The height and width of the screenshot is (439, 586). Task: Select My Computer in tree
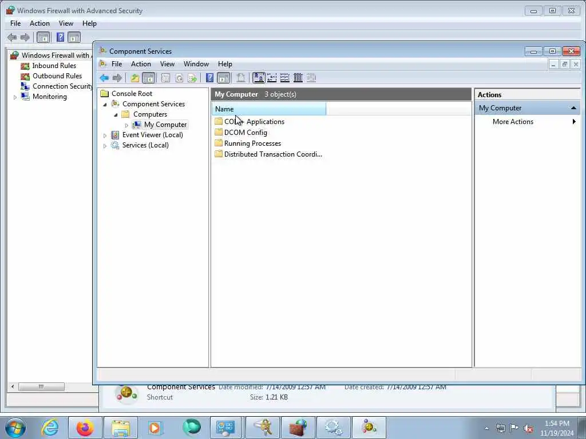[165, 124]
